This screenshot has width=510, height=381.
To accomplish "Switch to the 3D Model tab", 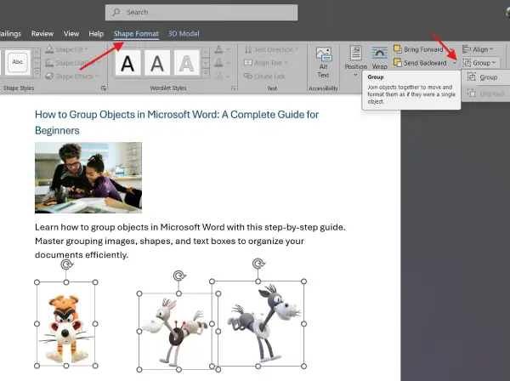I will (184, 33).
